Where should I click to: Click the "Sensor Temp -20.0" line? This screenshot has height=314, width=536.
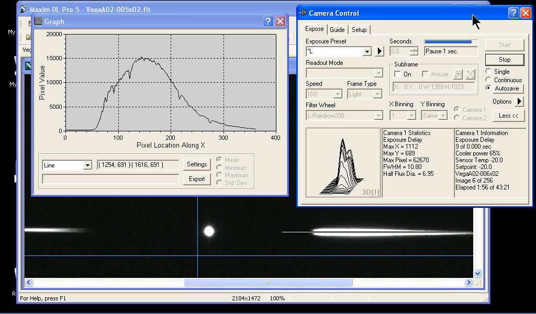[x=479, y=160]
